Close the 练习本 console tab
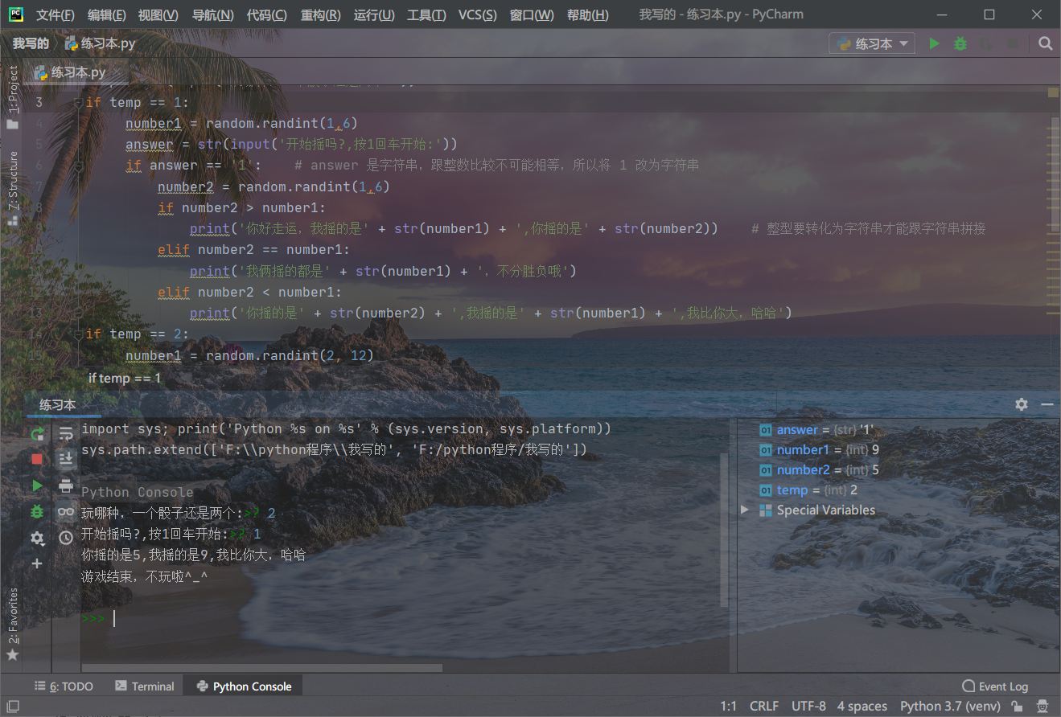Viewport: 1061px width, 717px height. coord(86,405)
